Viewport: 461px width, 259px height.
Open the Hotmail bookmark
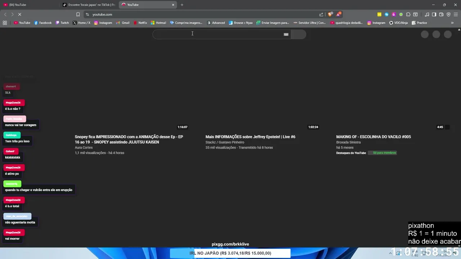[x=158, y=23]
